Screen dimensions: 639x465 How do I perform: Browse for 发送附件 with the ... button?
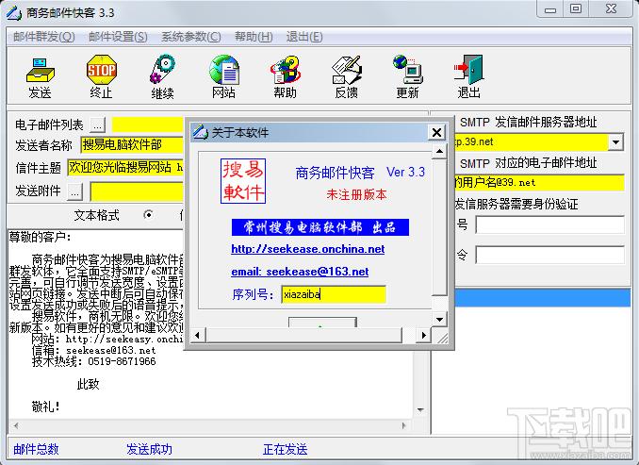74,191
